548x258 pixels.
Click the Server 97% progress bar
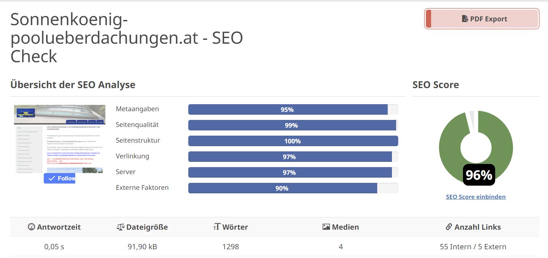pyautogui.click(x=293, y=172)
